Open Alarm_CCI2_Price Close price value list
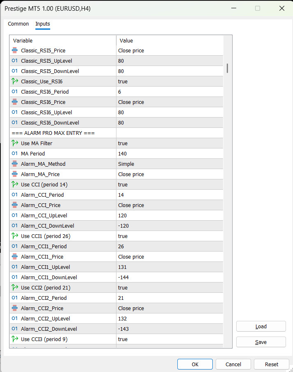 [x=170, y=308]
